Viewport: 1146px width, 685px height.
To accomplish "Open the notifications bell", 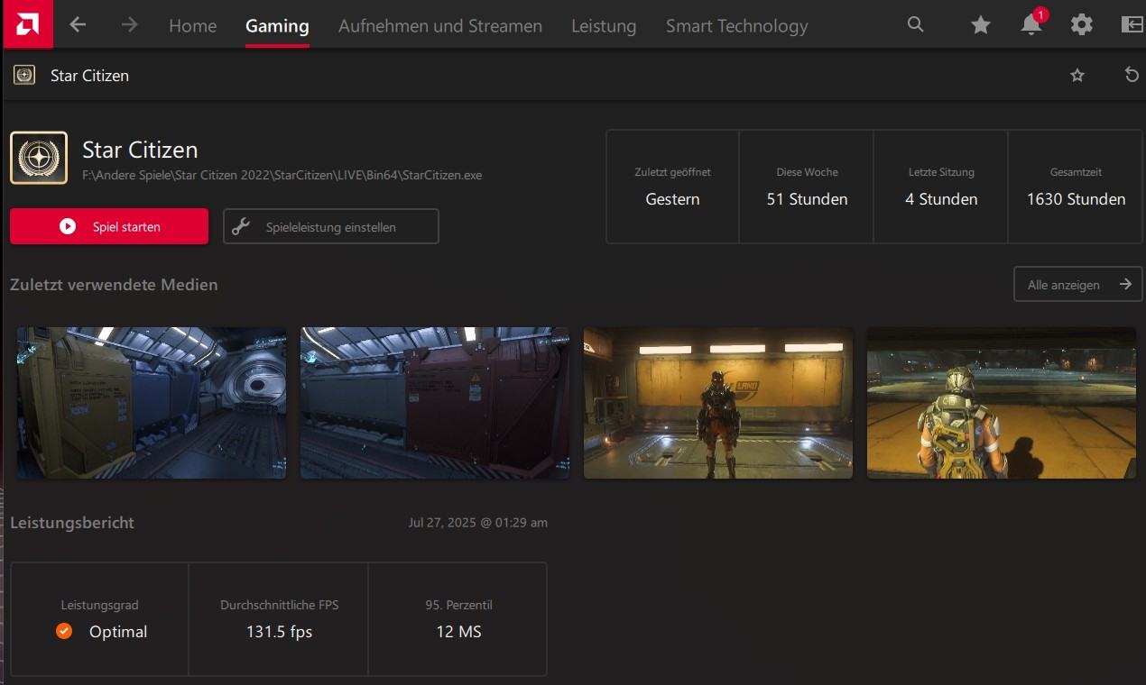I will (1031, 24).
